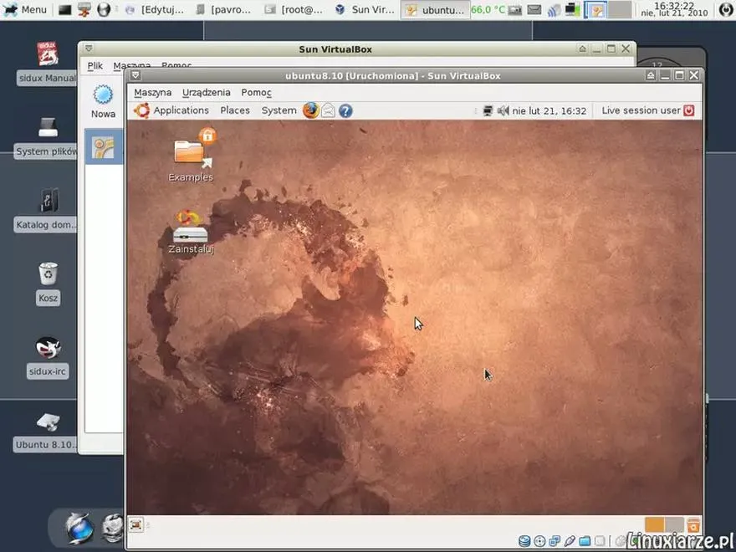Open the Urządzenia menu
The height and width of the screenshot is (552, 736).
click(206, 93)
